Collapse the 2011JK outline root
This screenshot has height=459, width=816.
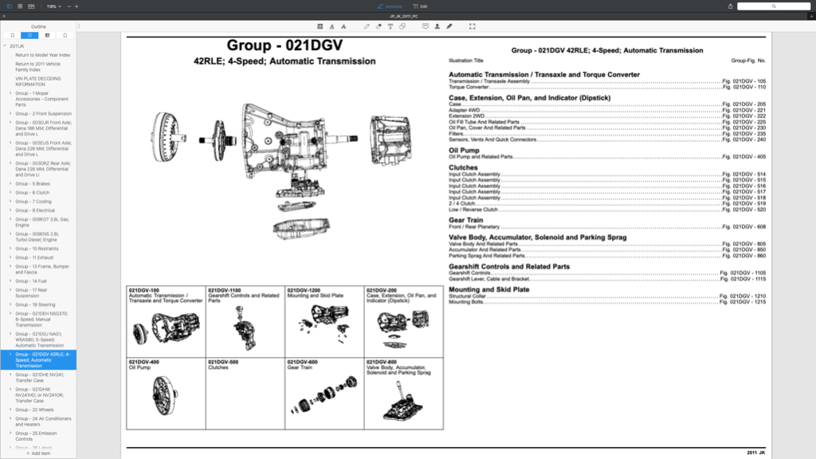pyautogui.click(x=5, y=45)
